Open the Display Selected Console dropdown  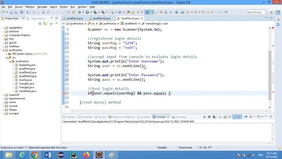(254, 117)
